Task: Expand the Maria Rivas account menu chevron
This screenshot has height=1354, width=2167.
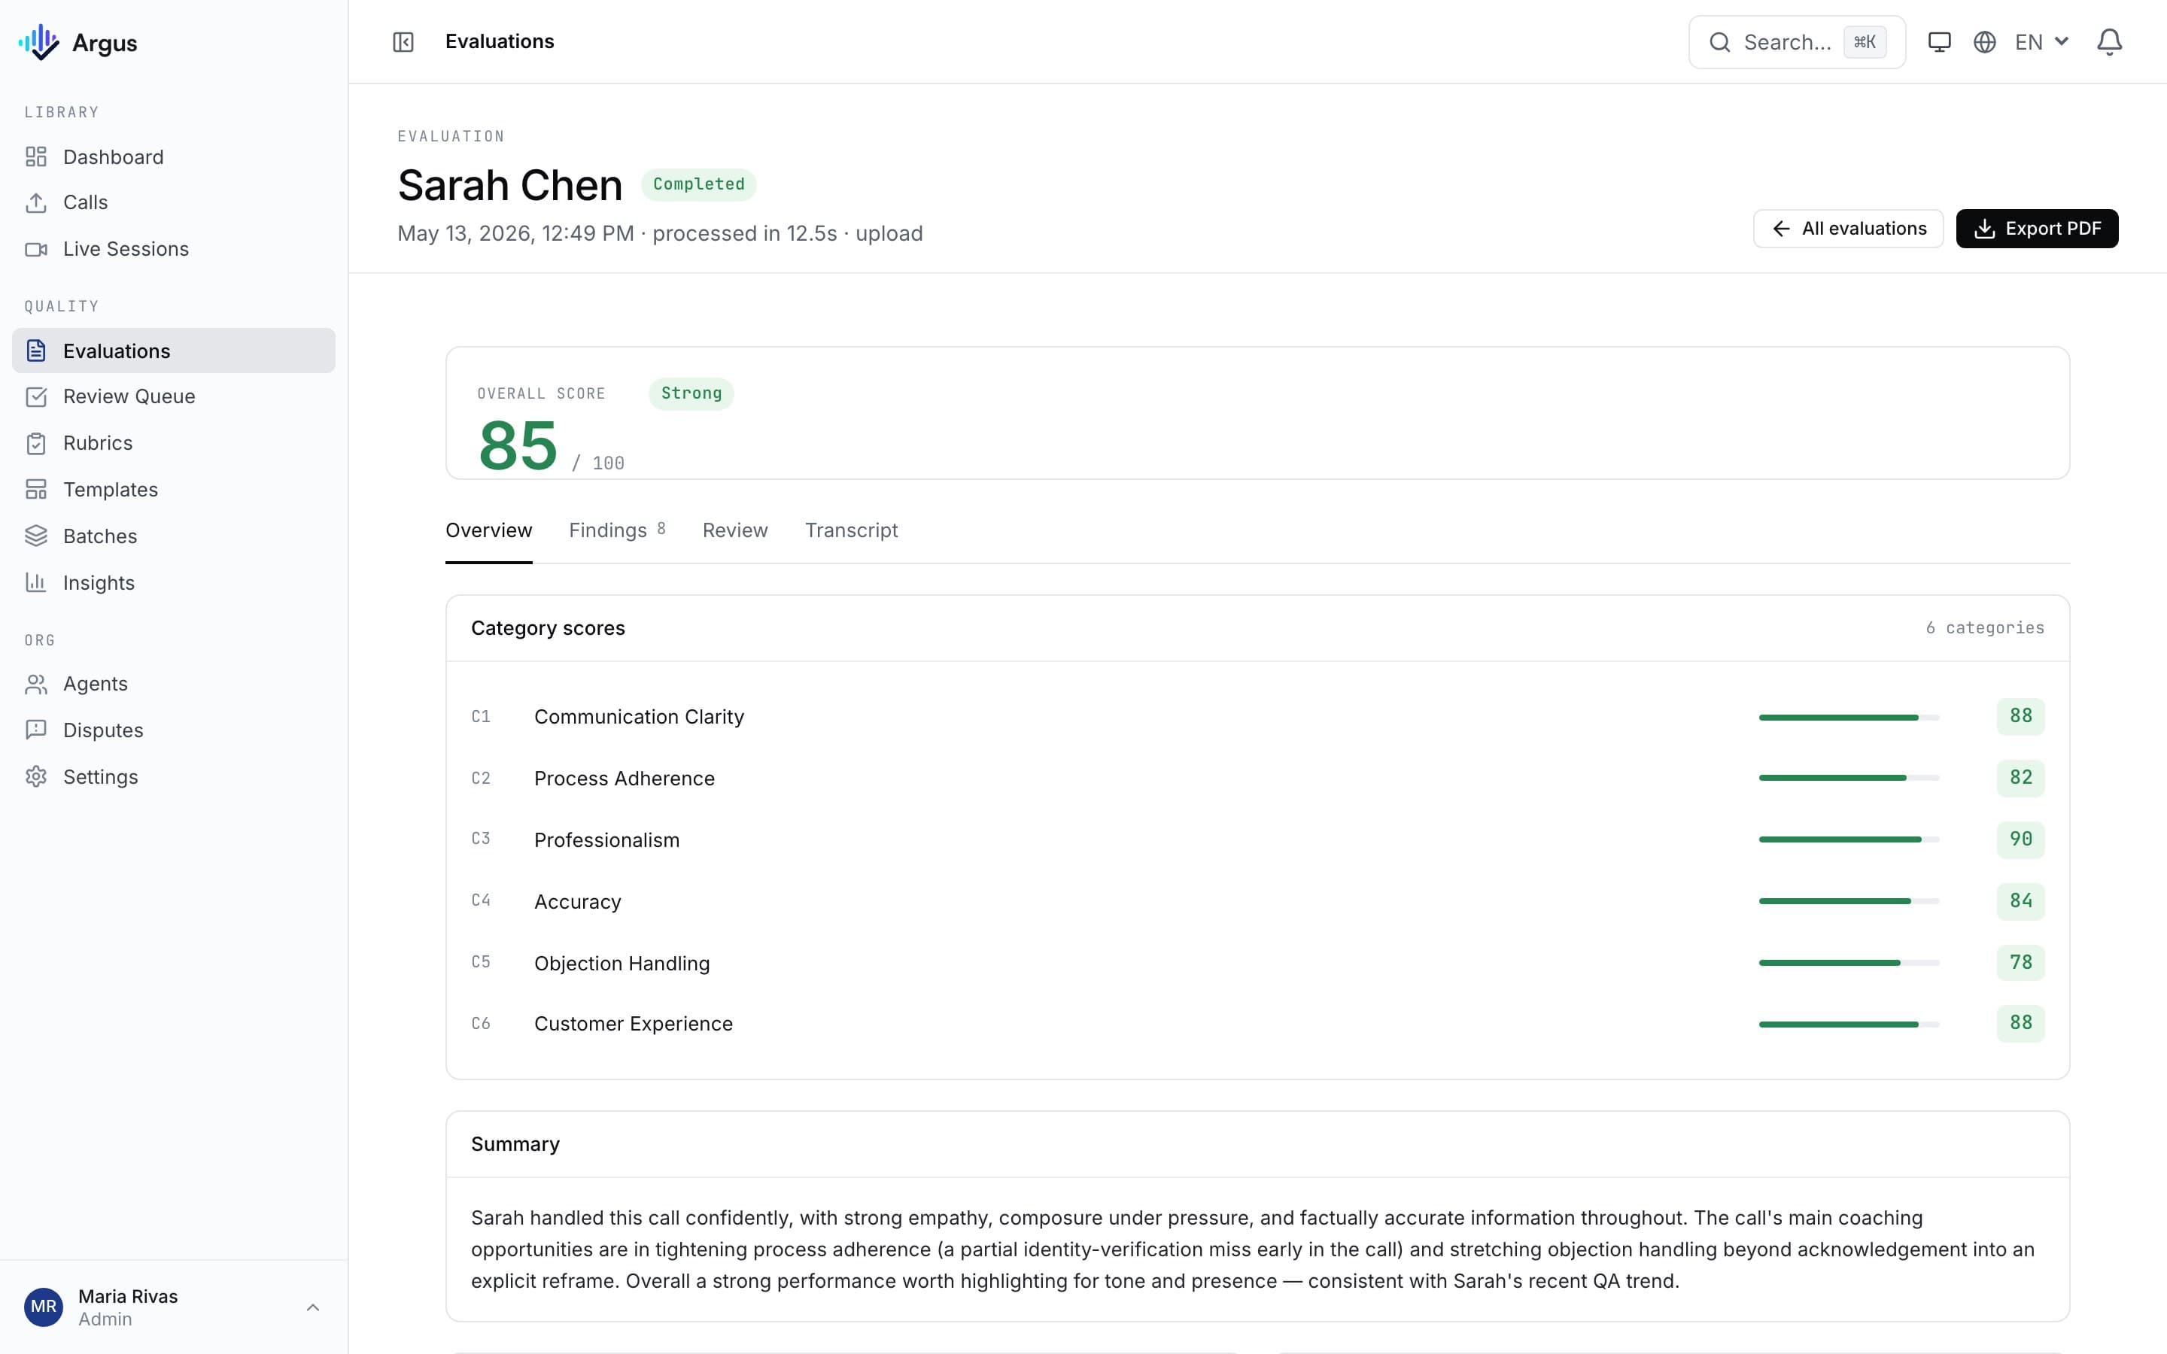Action: click(x=312, y=1307)
